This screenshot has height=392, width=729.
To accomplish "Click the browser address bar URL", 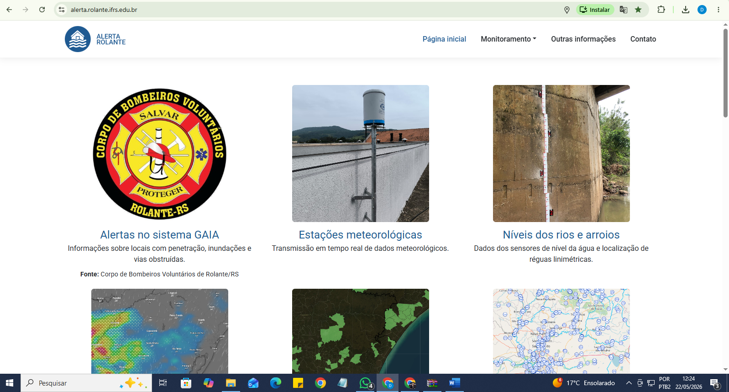I will pyautogui.click(x=104, y=10).
